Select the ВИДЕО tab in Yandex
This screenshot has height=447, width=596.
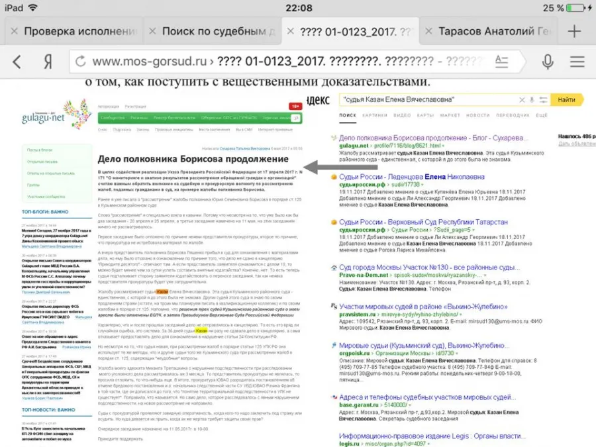[402, 115]
